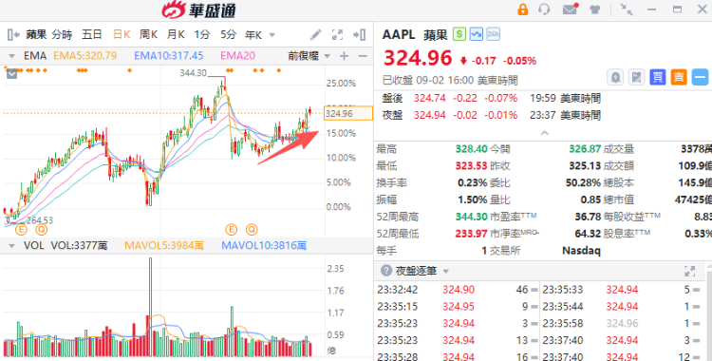Click the second Q quarterly marker
Image resolution: width=712 pixels, height=361 pixels.
pos(252,230)
